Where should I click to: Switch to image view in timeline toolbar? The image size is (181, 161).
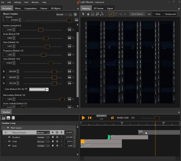coord(8,118)
